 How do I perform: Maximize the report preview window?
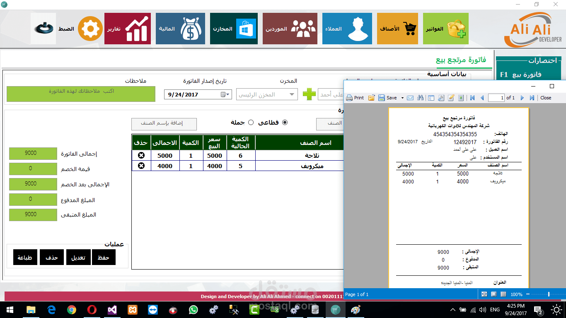click(551, 86)
